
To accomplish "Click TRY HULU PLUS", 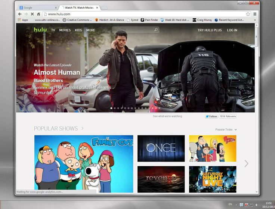I will point(210,30).
